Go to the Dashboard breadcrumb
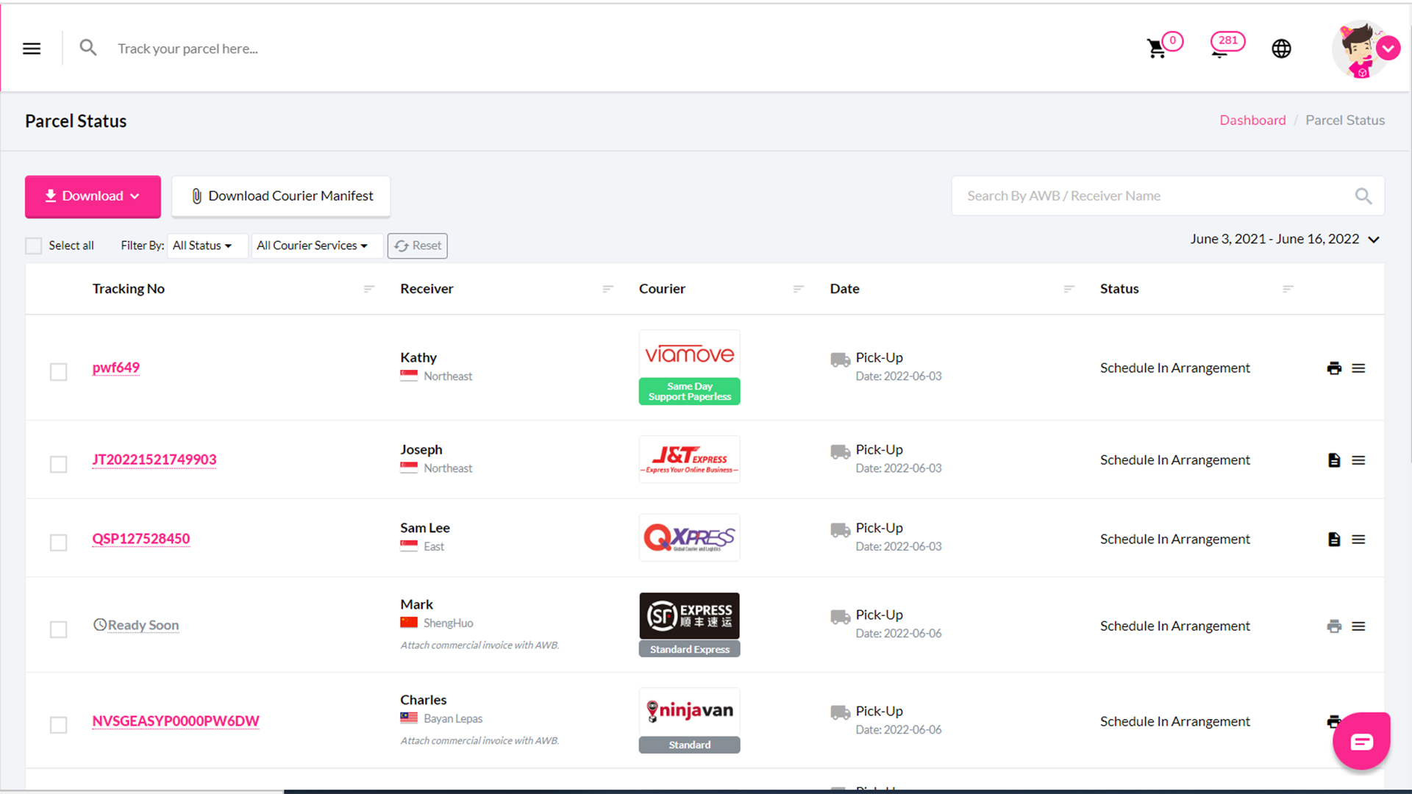The height and width of the screenshot is (794, 1412). tap(1252, 121)
